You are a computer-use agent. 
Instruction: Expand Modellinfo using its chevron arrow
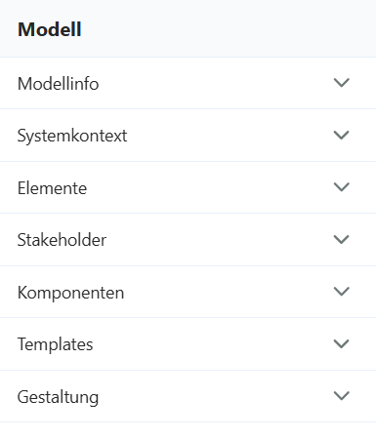(x=342, y=83)
